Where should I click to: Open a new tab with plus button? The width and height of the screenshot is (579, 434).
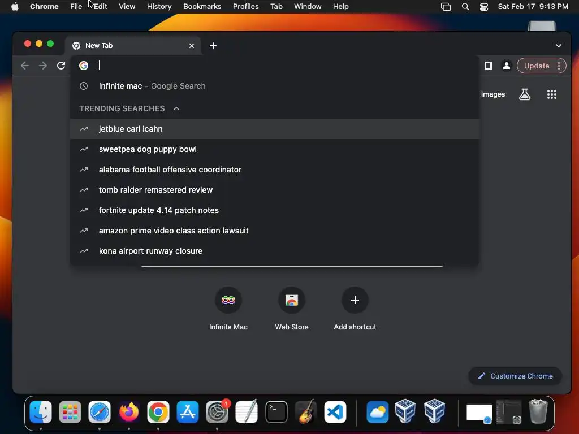click(x=213, y=46)
